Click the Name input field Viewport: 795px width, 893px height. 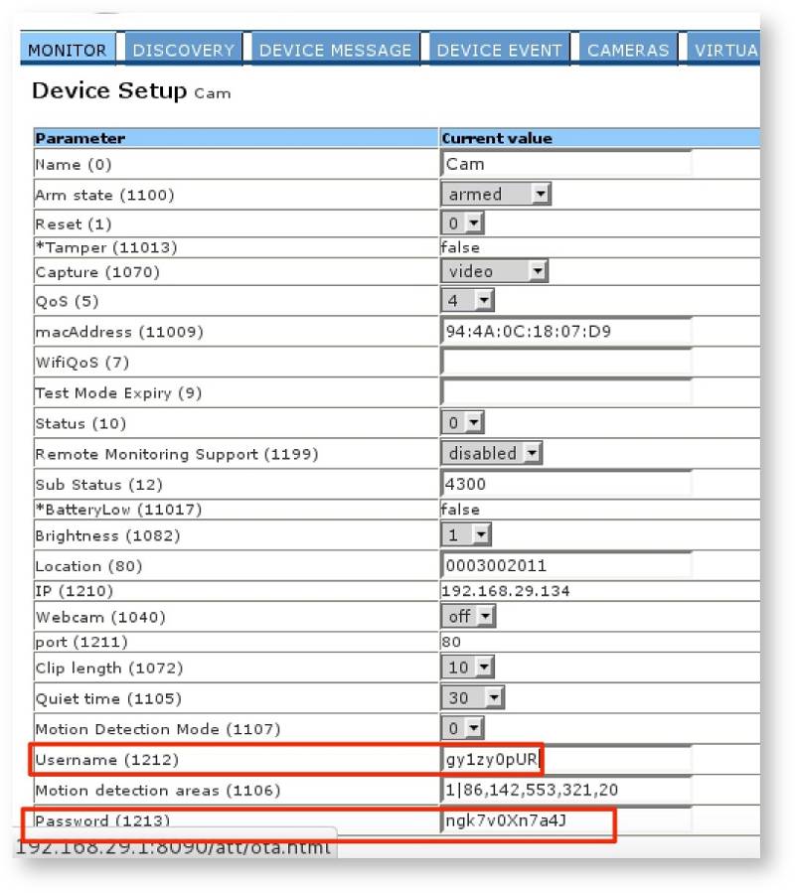tap(566, 164)
